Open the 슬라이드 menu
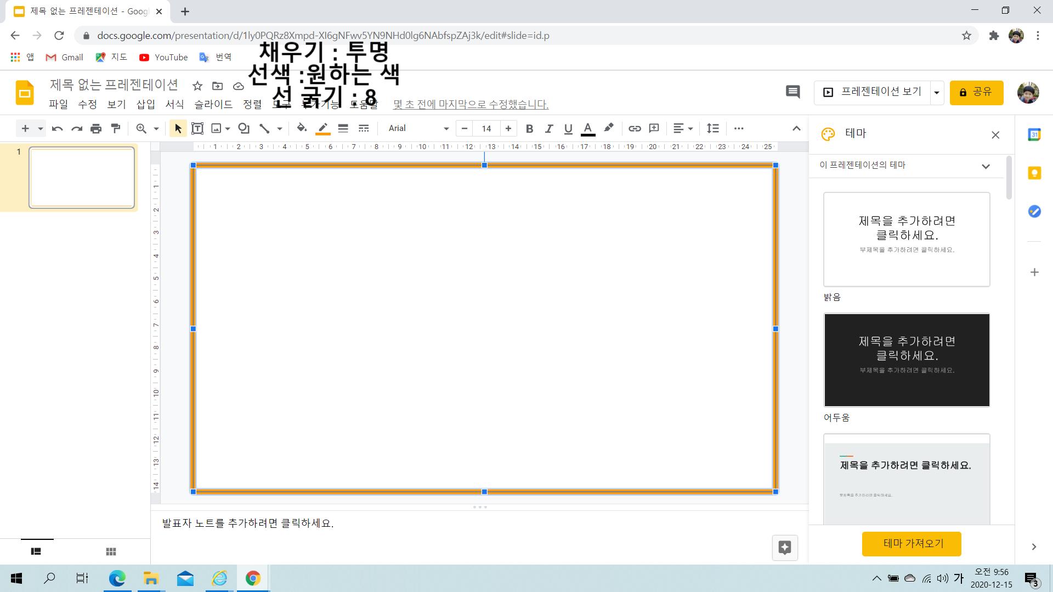1053x592 pixels. point(213,104)
